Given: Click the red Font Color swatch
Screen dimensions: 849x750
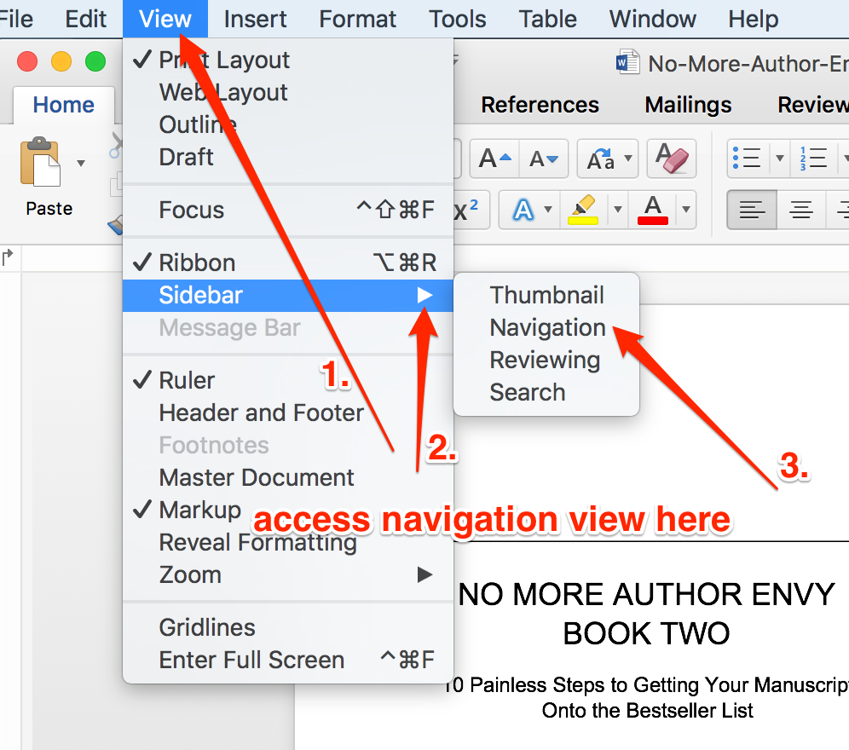Looking at the screenshot, I should pyautogui.click(x=652, y=210).
